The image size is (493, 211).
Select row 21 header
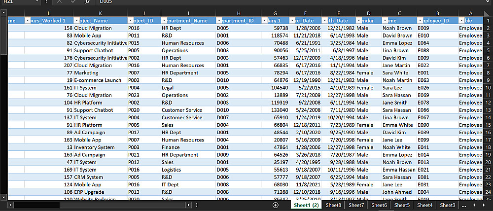[488, 170]
